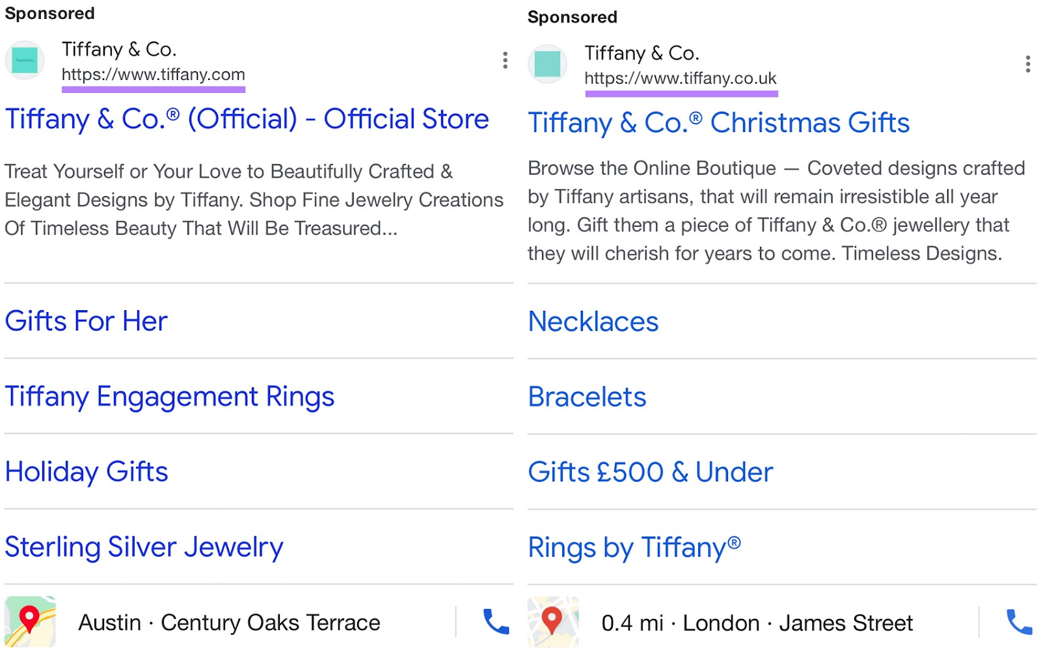This screenshot has height=671, width=1041.
Task: Open the three-dot menu on the left ad
Action: [505, 60]
